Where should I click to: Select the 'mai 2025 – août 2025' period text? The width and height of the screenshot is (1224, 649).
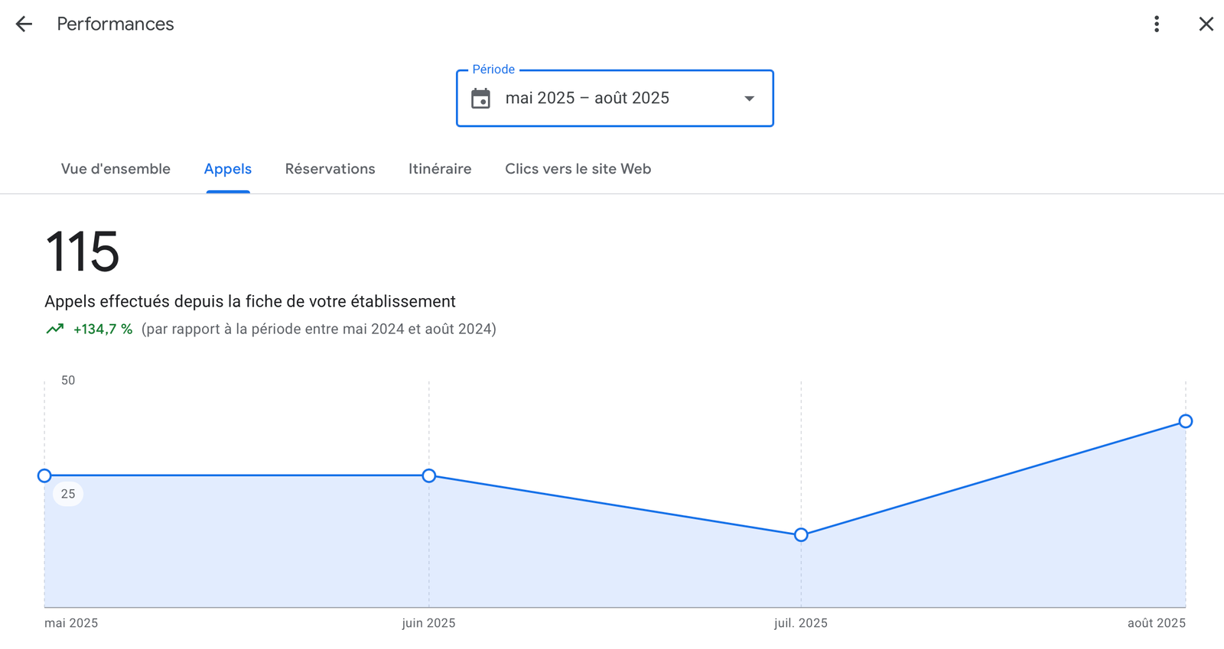pyautogui.click(x=587, y=99)
